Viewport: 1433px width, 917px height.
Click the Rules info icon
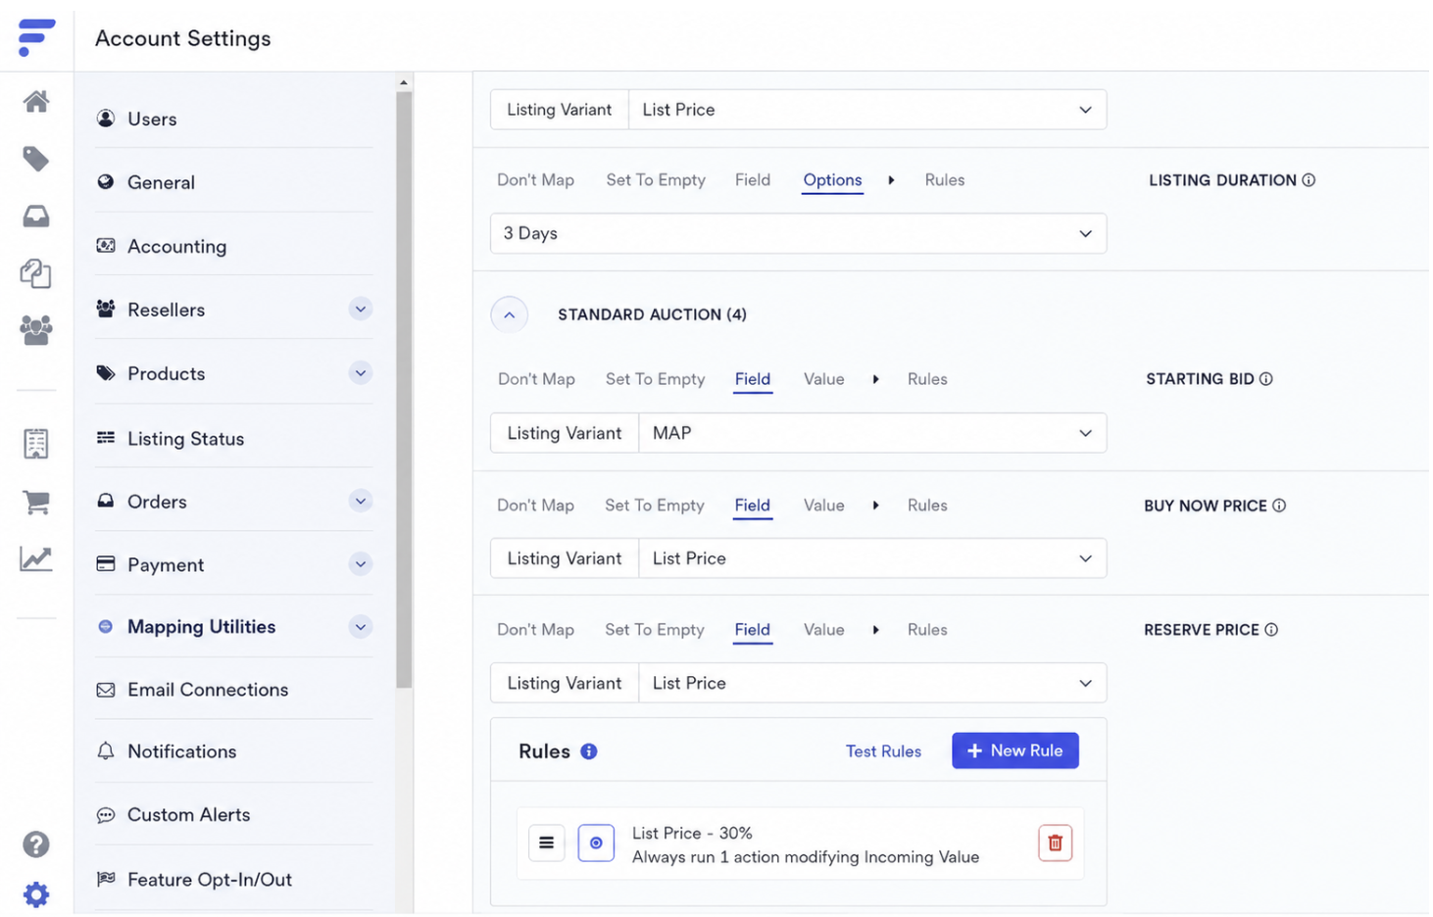[x=589, y=751]
